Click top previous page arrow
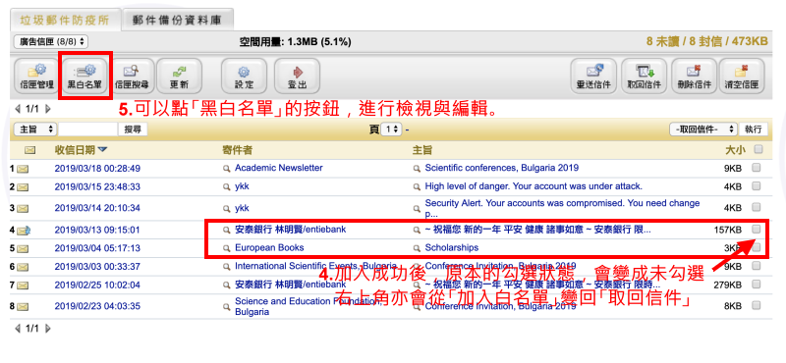 (x=18, y=109)
